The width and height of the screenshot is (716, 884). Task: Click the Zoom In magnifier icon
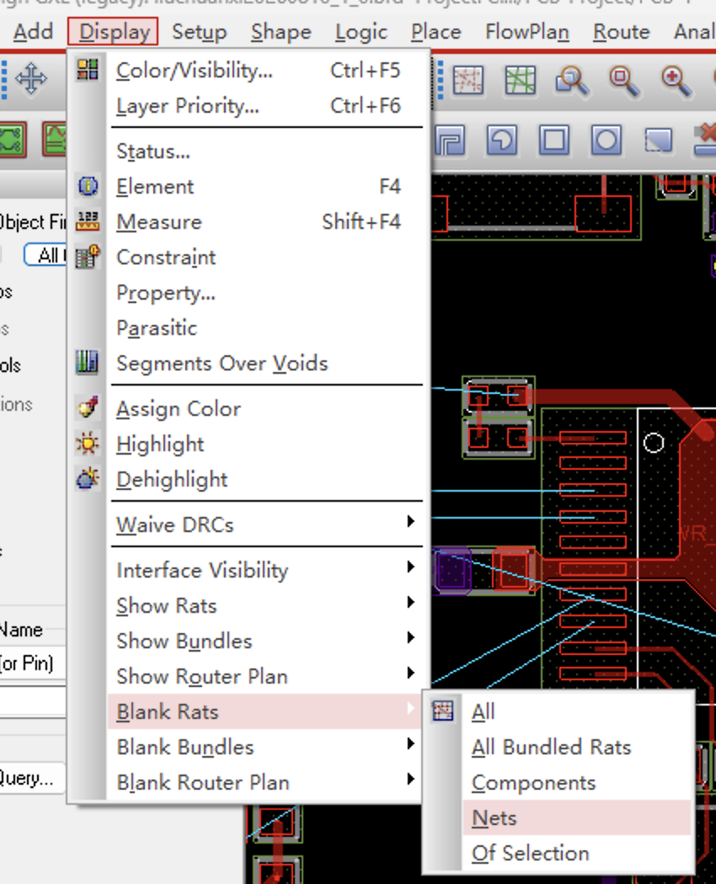coord(675,80)
